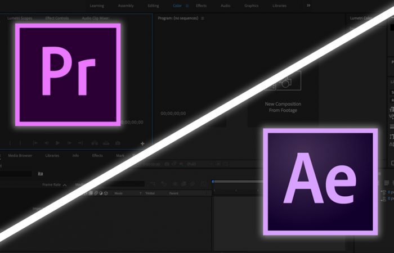Toggle the timeline Motion Blur enable icon
This screenshot has width=394, height=253.
[x=192, y=184]
